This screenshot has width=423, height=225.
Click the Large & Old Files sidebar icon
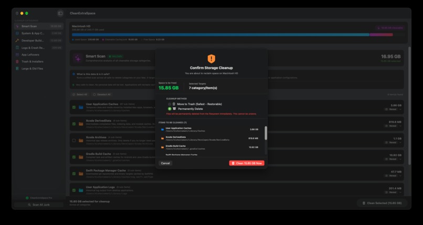tap(17, 69)
